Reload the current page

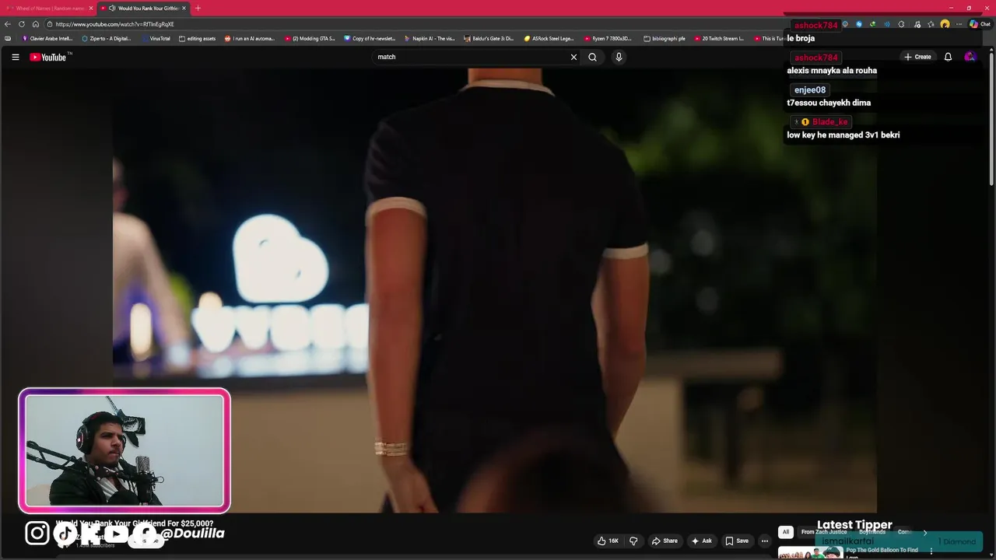click(x=22, y=24)
